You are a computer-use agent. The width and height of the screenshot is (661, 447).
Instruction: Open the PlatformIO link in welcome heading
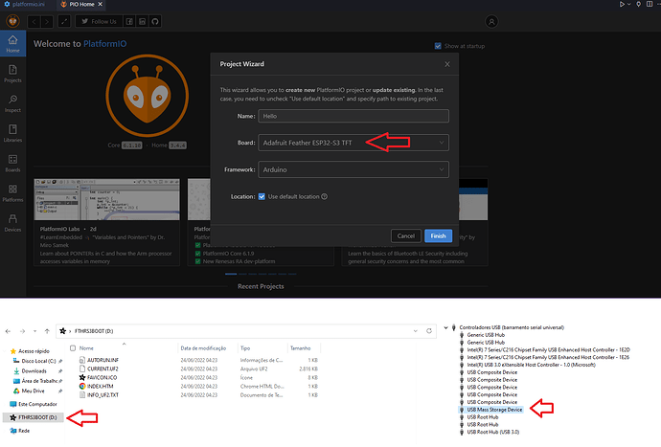(x=105, y=44)
